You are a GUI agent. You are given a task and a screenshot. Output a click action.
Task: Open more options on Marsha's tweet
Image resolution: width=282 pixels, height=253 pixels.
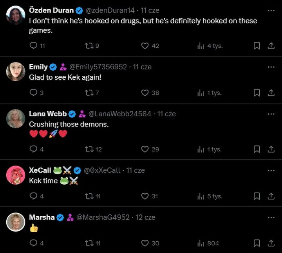pos(271,217)
